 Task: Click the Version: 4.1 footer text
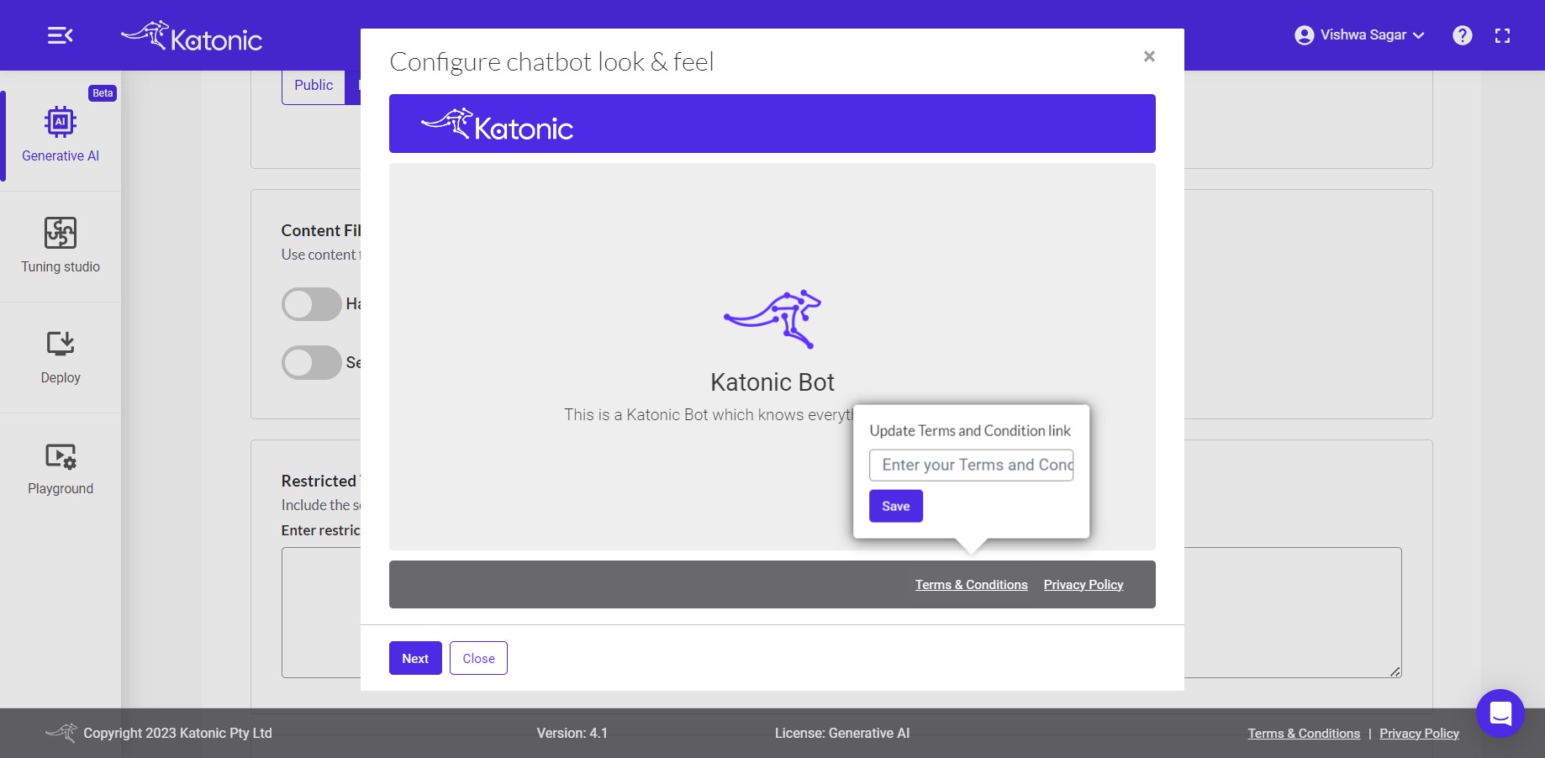click(572, 733)
